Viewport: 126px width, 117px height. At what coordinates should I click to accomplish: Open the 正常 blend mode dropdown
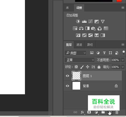point(80,60)
